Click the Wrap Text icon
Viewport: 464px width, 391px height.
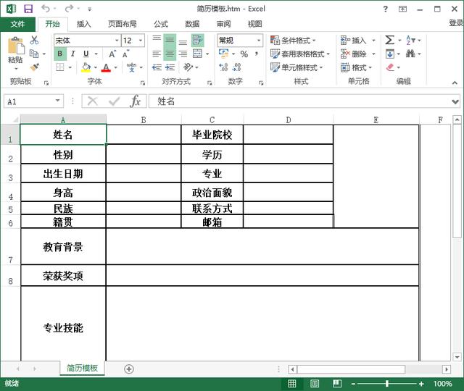197,41
